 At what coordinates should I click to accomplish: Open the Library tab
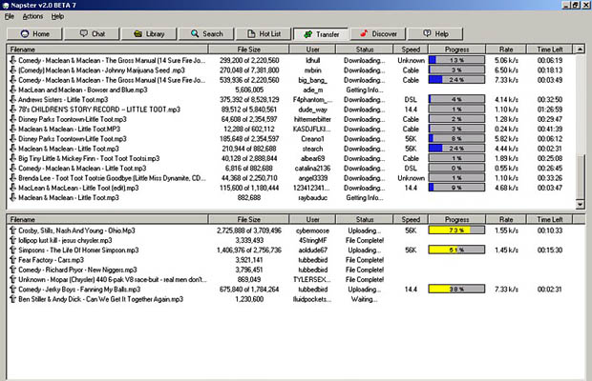[149, 34]
